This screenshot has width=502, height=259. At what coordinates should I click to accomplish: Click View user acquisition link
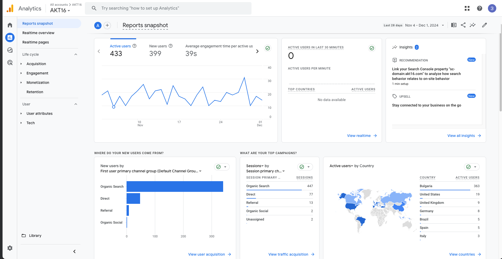point(210,254)
